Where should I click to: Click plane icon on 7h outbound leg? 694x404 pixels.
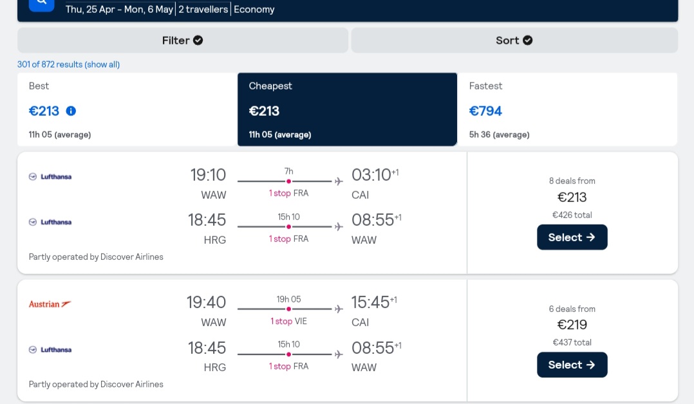pyautogui.click(x=339, y=181)
